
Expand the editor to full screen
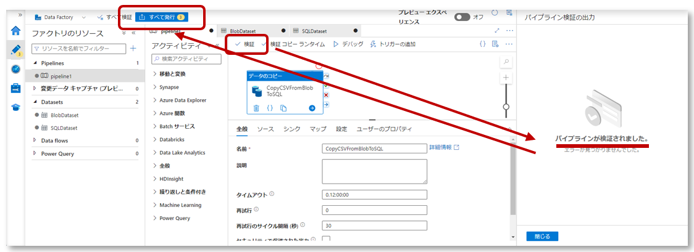(497, 30)
